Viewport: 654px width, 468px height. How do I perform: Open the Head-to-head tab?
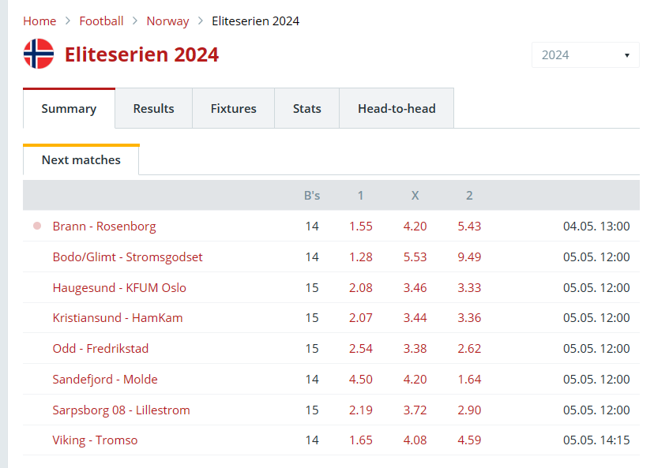397,108
